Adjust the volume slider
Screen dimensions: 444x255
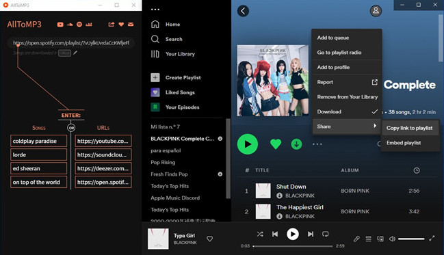[411, 239]
